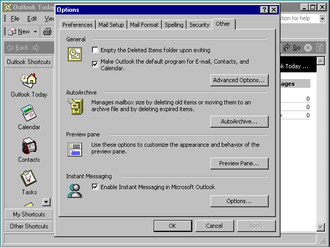The width and height of the screenshot is (330, 248).
Task: Switch to the Spelling tab
Action: pyautogui.click(x=174, y=25)
